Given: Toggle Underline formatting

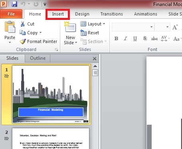Looking at the screenshot, I should [135, 39].
